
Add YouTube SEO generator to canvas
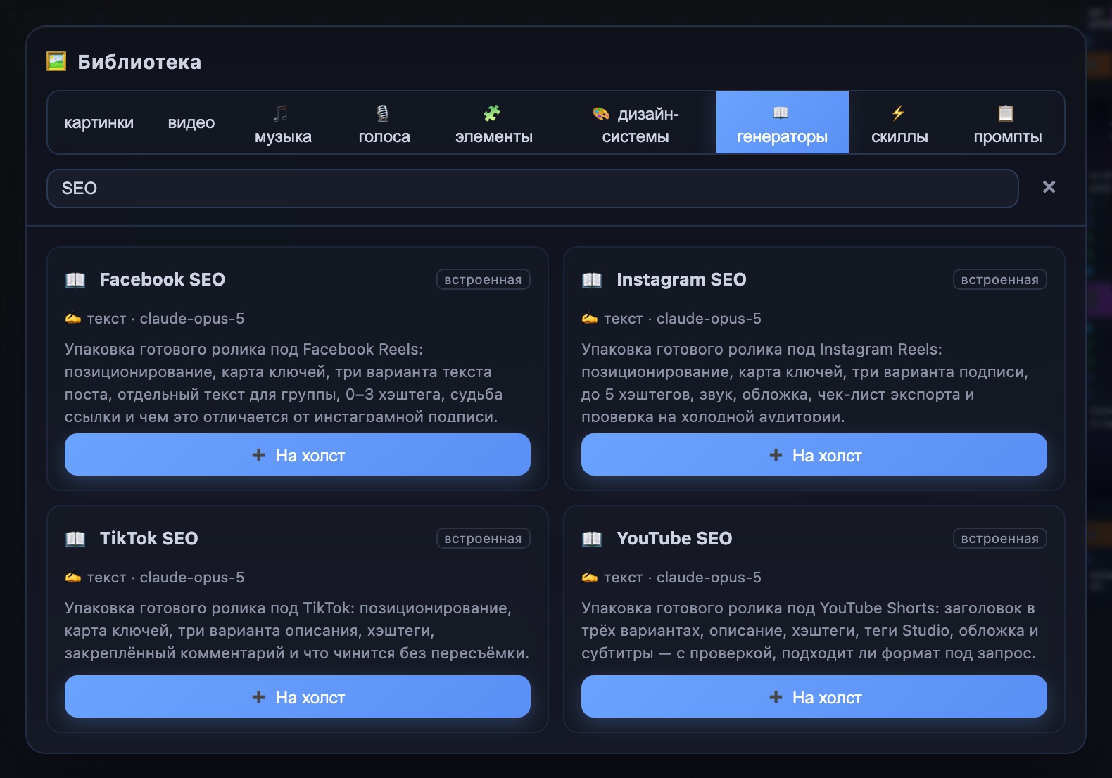(x=814, y=696)
